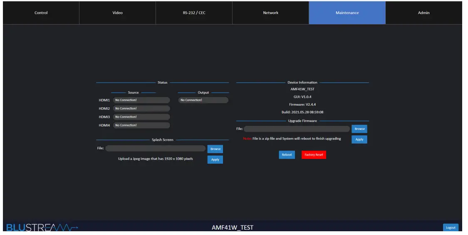Click Browse for Splash Screen file
The height and width of the screenshot is (235, 468).
pyautogui.click(x=215, y=149)
